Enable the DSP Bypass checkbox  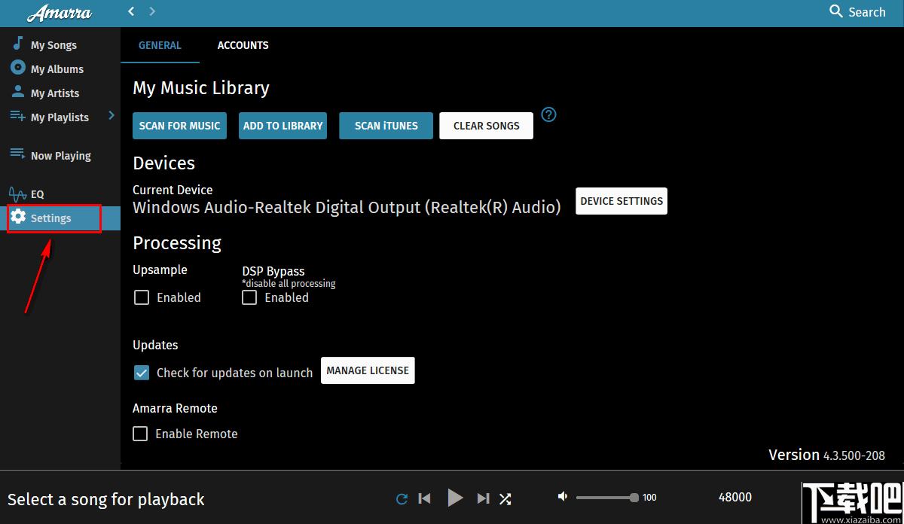tap(249, 297)
